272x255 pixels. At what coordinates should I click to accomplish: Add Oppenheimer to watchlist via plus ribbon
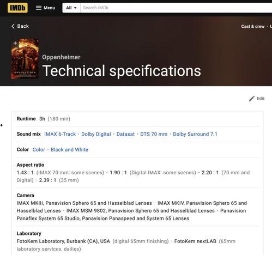(15, 43)
